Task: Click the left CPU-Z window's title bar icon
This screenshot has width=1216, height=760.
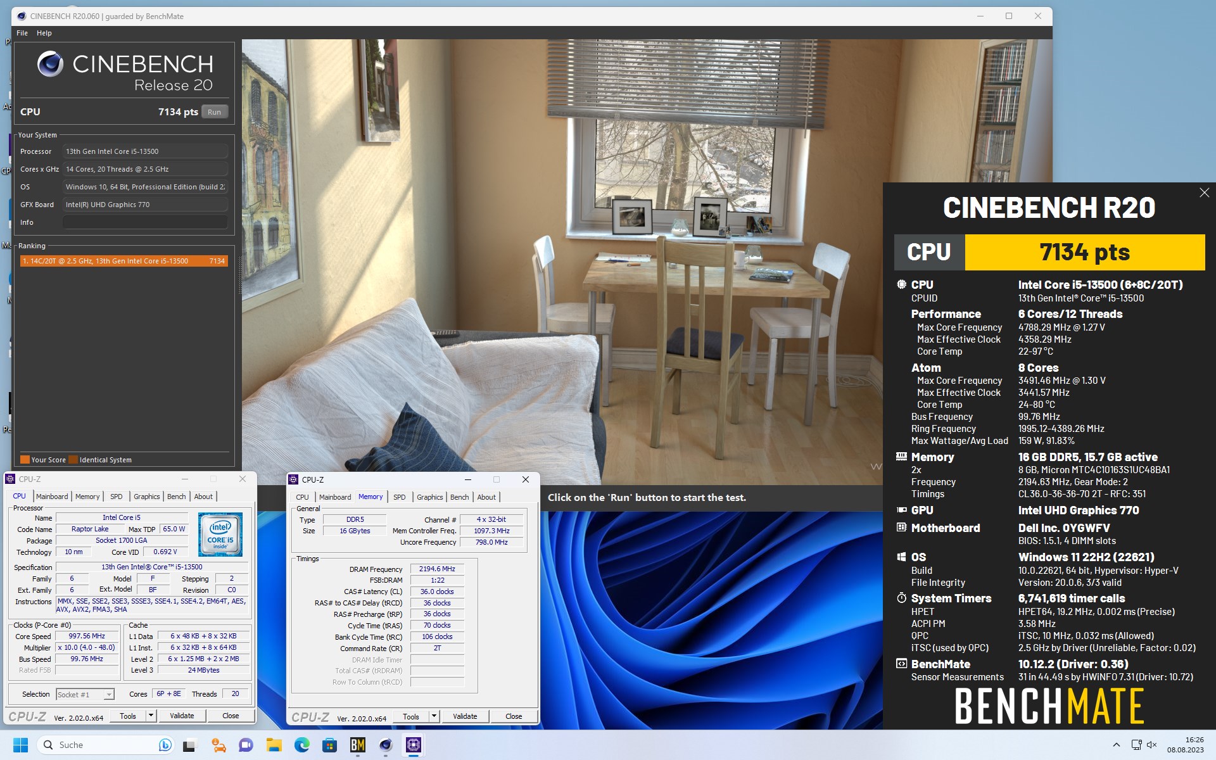Action: coord(10,479)
